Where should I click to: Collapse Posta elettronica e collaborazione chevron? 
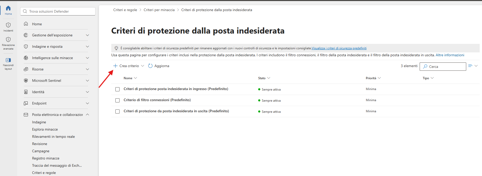coord(87,115)
